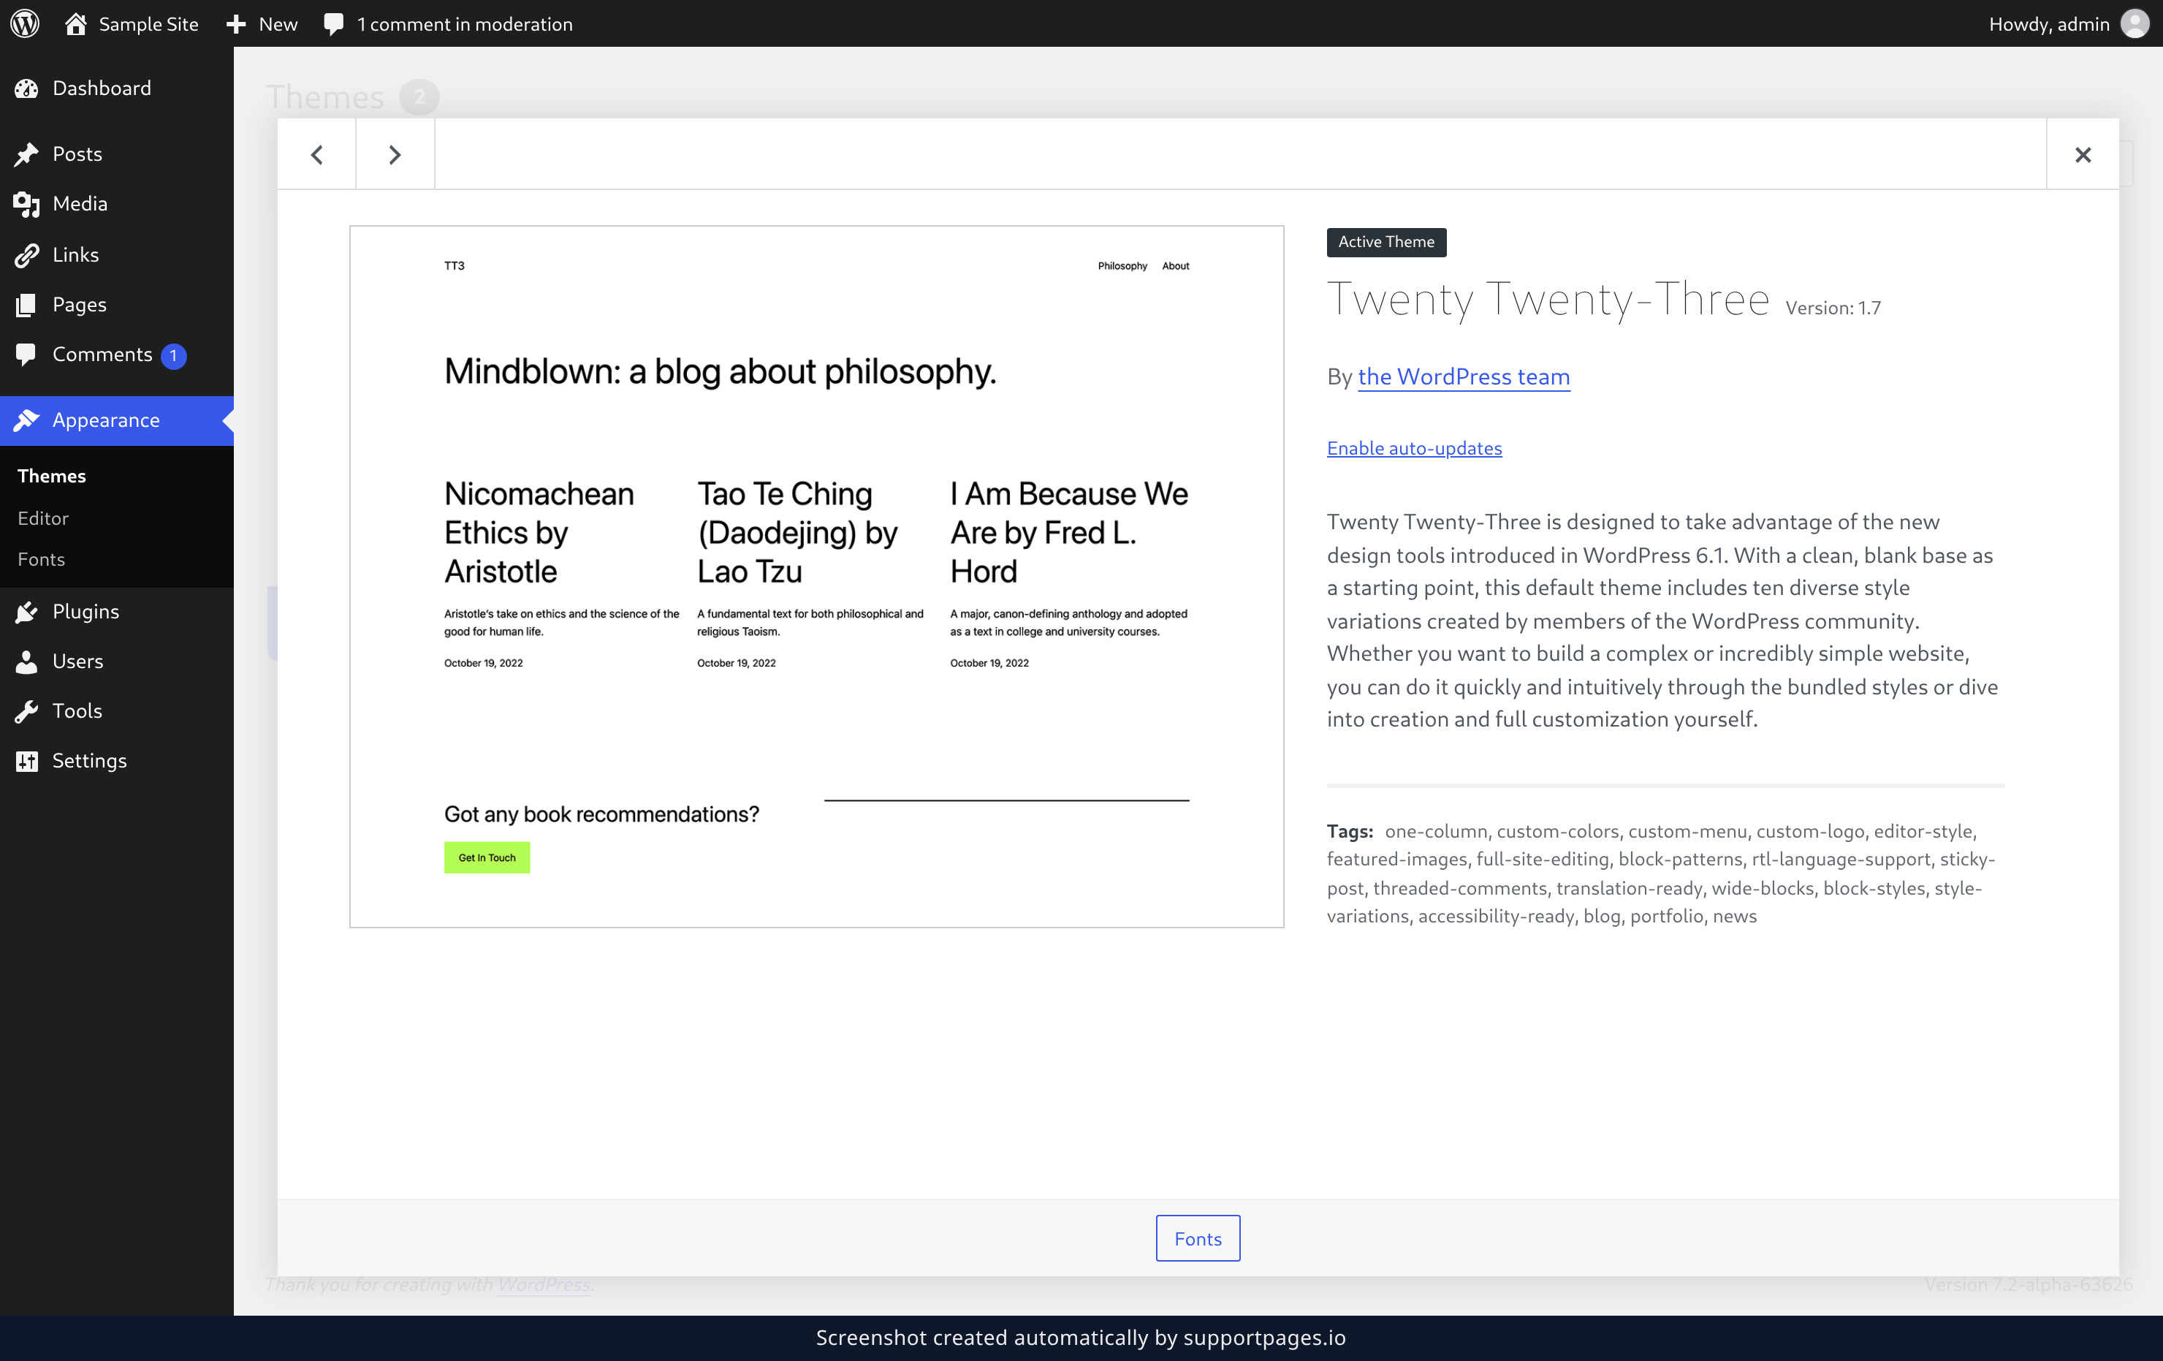Viewport: 2163px width, 1361px height.
Task: Open Sample Site home link
Action: click(131, 23)
